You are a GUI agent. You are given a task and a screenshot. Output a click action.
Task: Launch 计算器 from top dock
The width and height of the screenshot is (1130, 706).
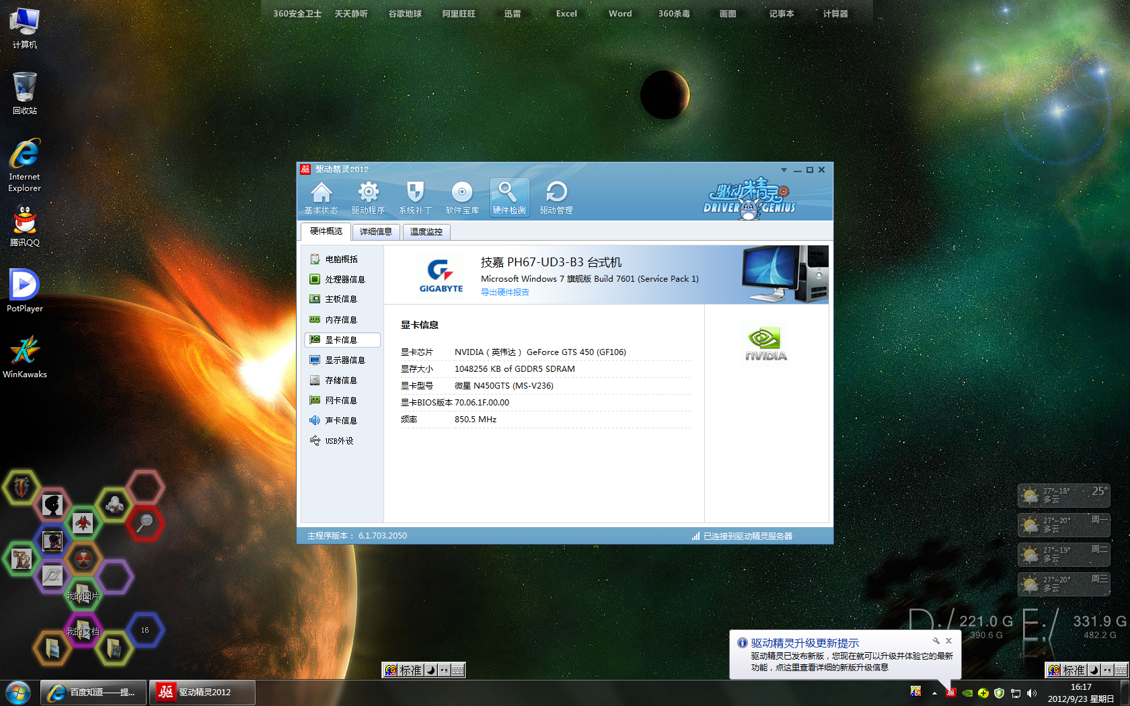click(835, 13)
